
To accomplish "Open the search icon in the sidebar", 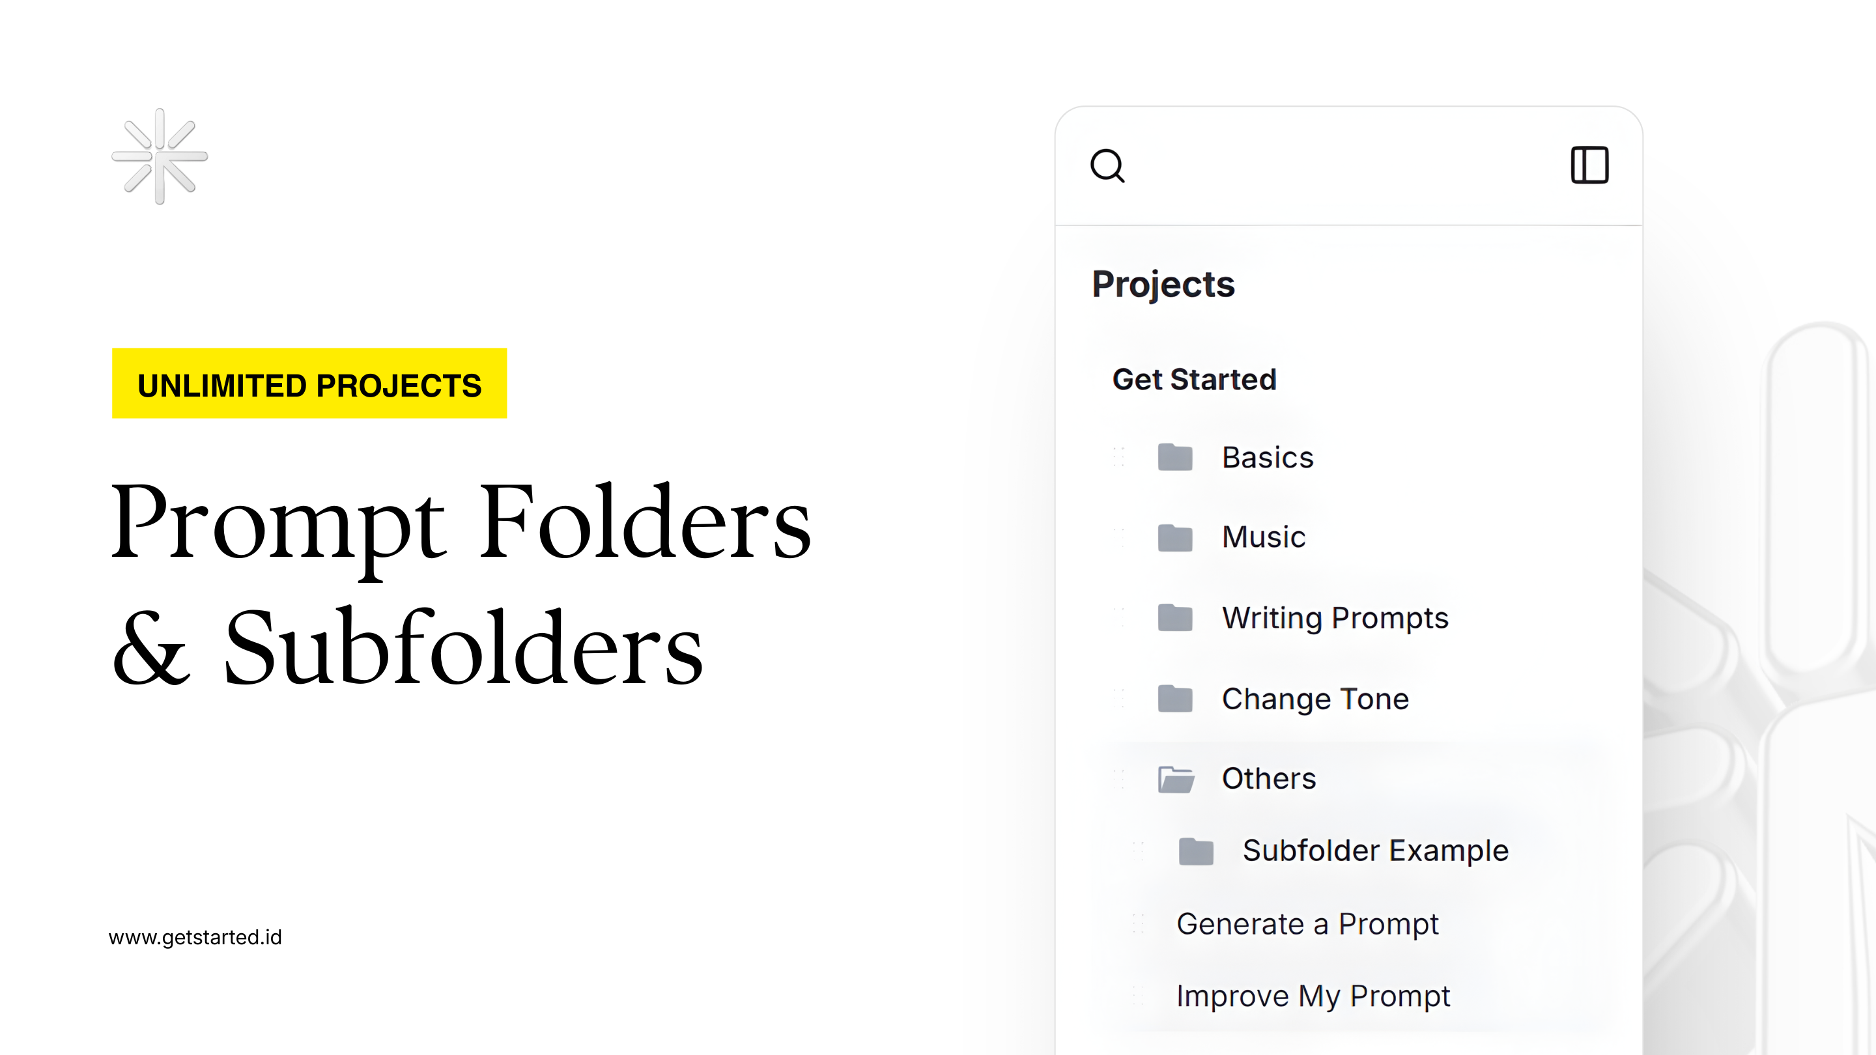I will 1107,166.
